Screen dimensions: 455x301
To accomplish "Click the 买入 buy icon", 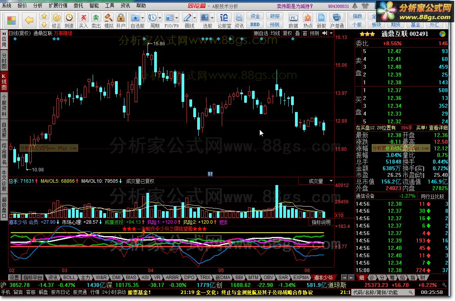I will click(83, 18).
